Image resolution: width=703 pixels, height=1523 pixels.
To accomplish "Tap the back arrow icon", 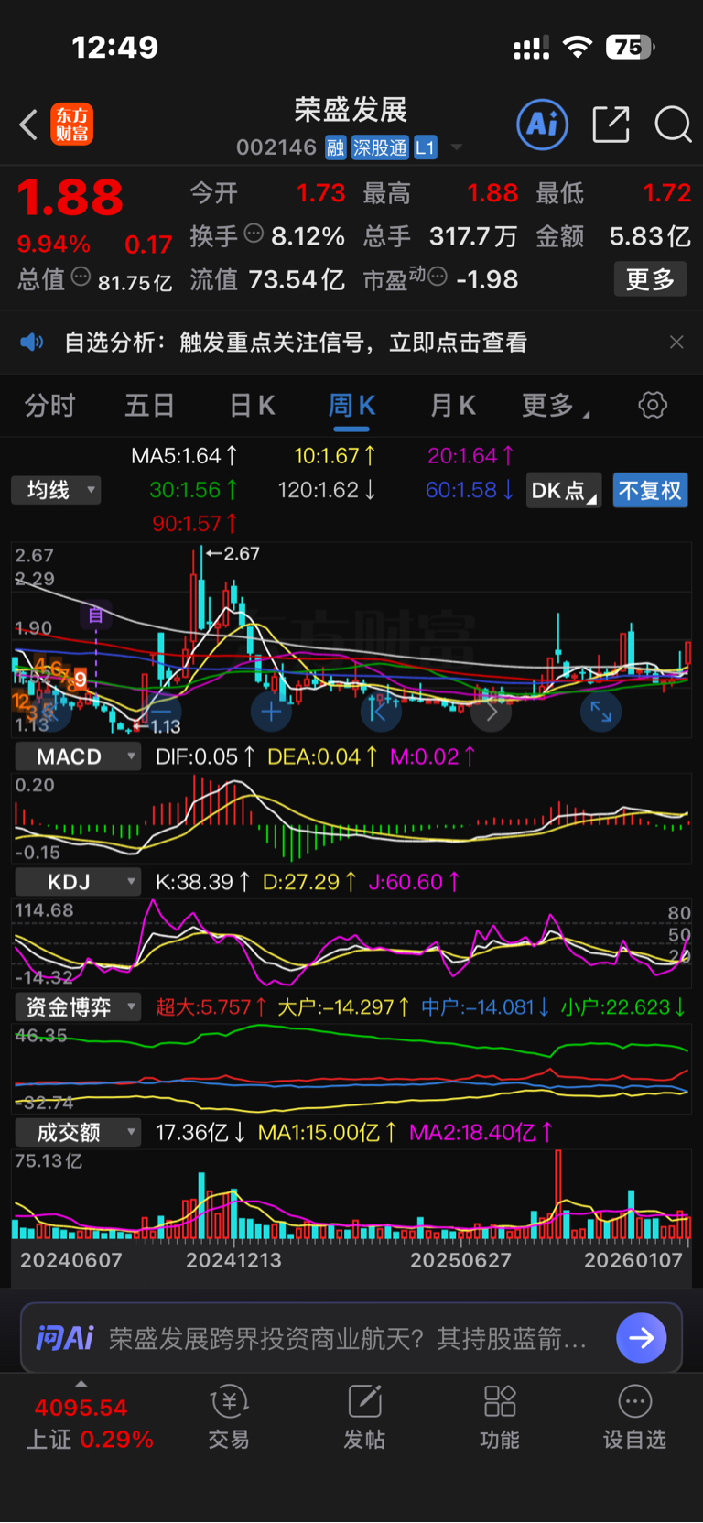I will point(28,125).
